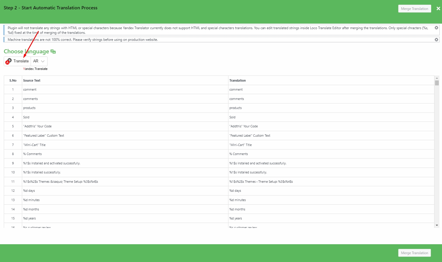
Task: Dismiss the HTML special characters notice
Action: 436,28
